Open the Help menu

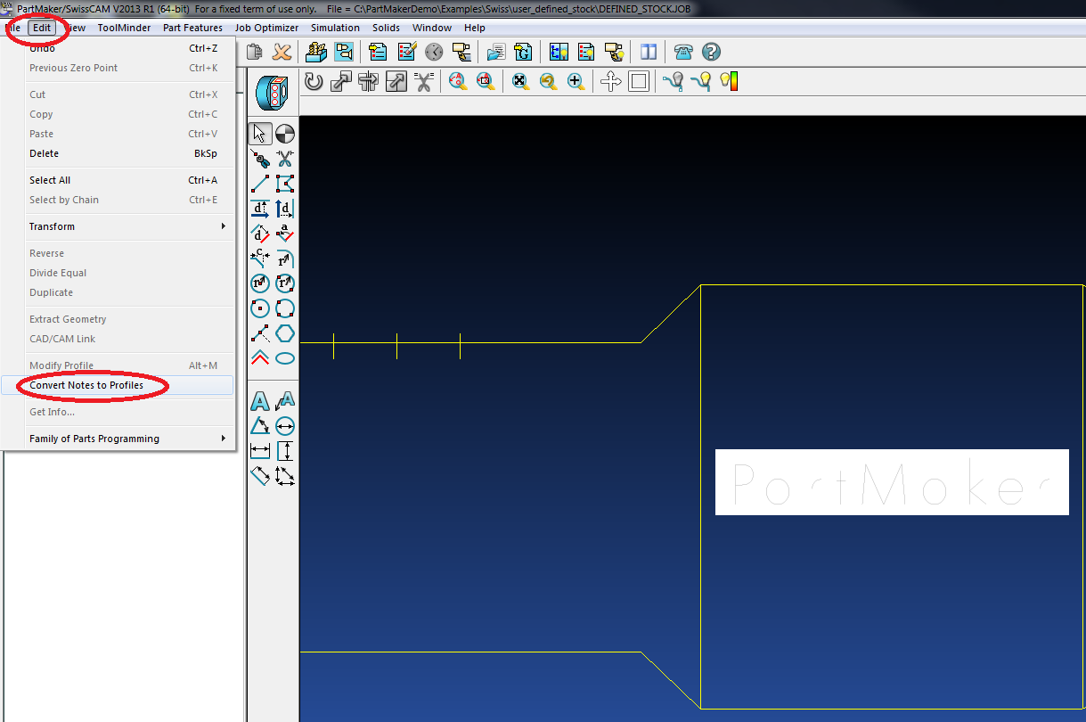pyautogui.click(x=475, y=28)
